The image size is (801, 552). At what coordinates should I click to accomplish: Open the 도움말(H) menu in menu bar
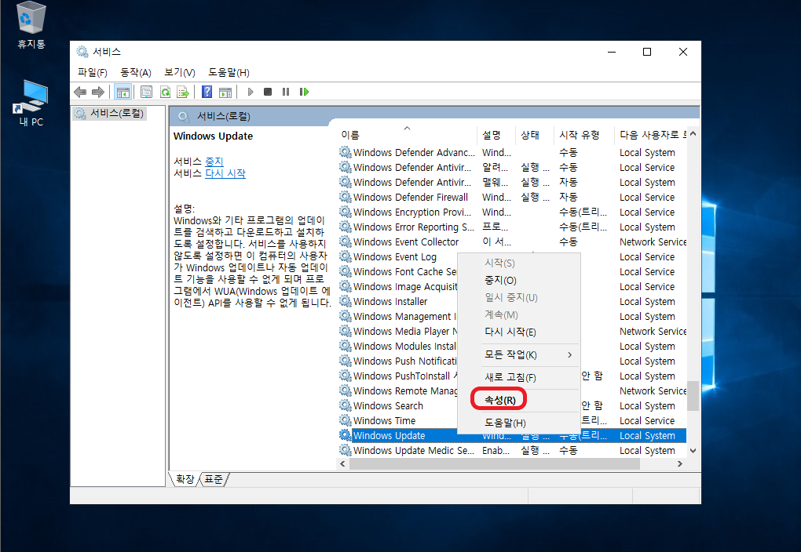pos(229,72)
